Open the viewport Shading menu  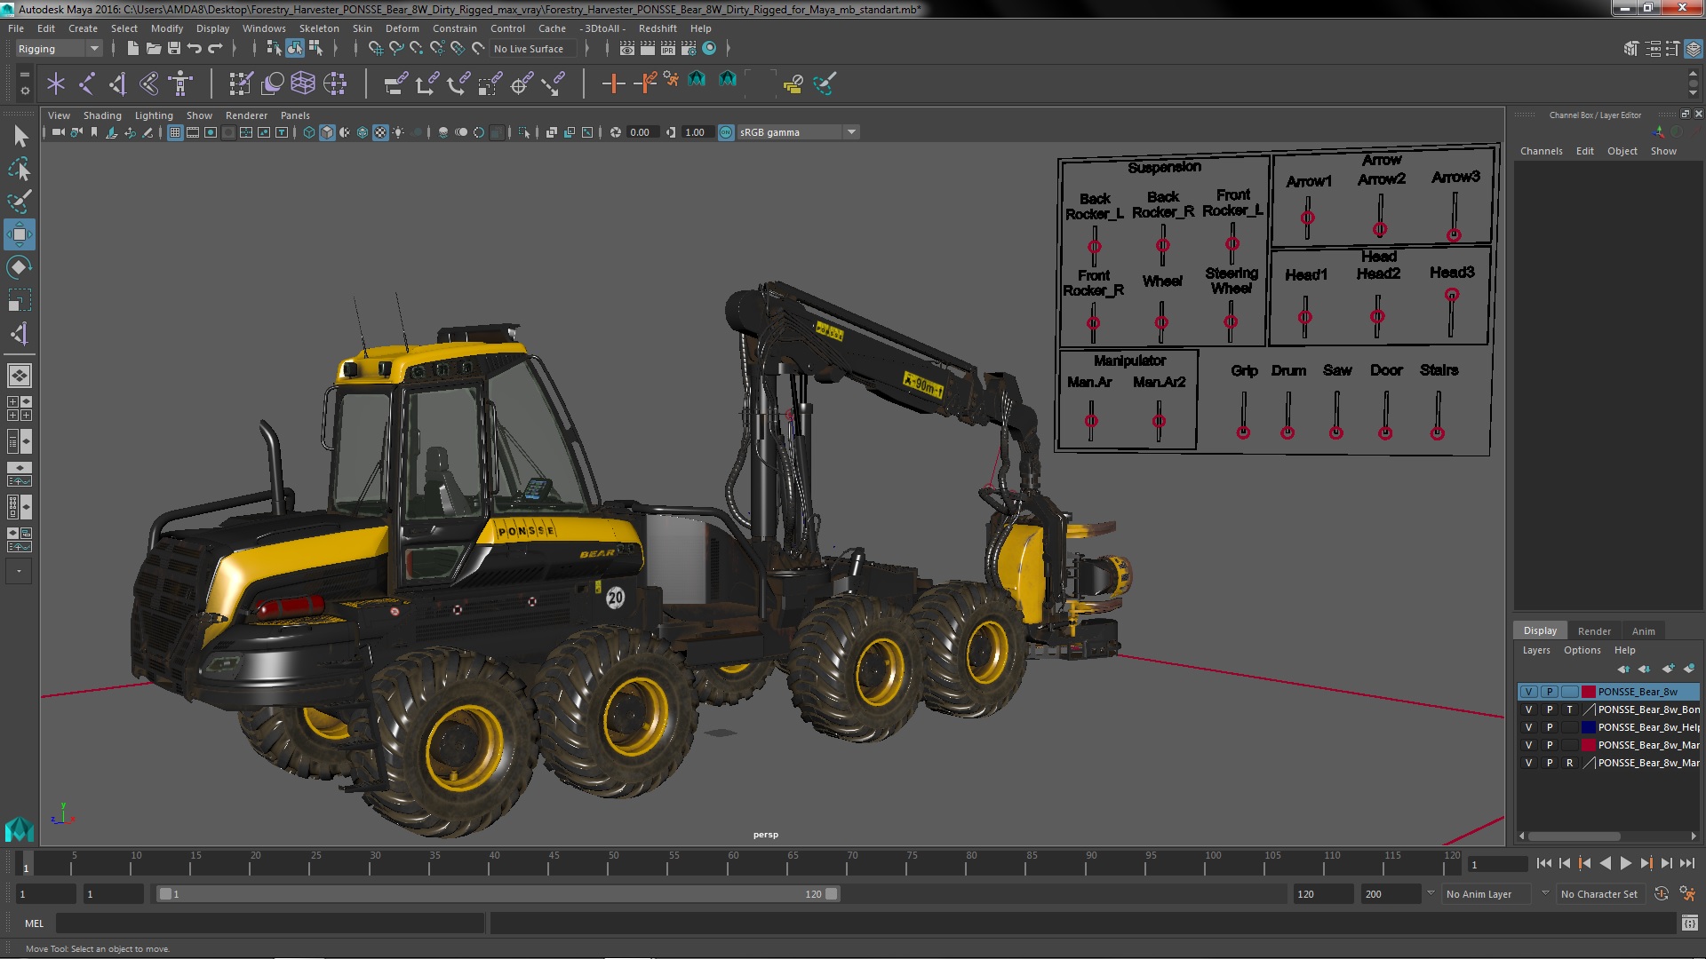point(102,115)
